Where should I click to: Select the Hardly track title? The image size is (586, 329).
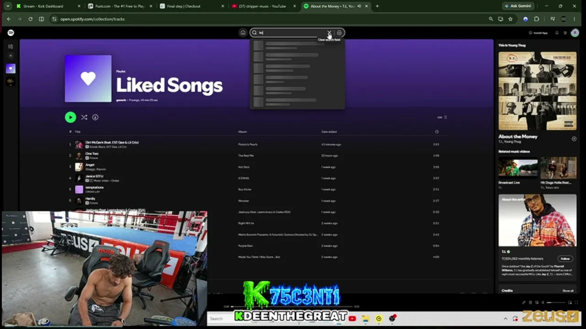[90, 199]
